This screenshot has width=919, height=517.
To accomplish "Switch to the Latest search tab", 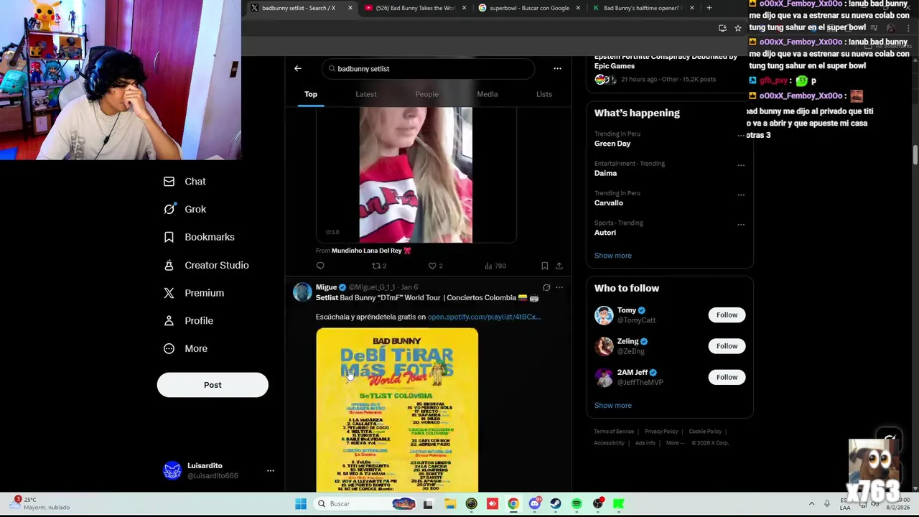I will [365, 94].
